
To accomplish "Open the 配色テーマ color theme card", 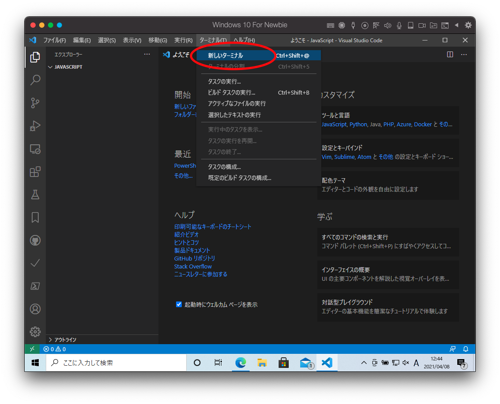I will pyautogui.click(x=388, y=185).
